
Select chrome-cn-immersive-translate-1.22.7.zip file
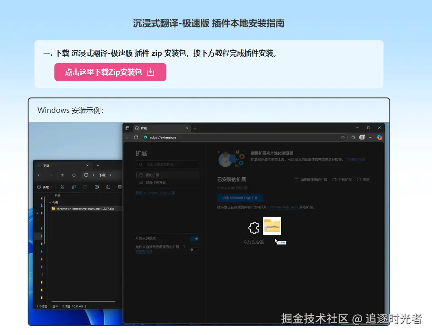[x=85, y=209]
